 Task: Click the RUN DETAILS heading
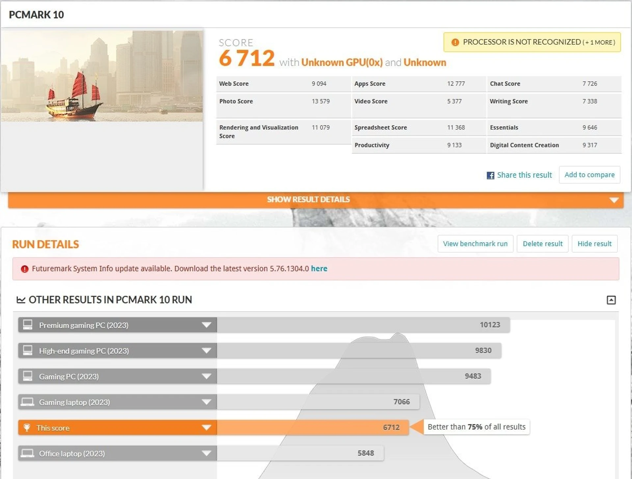[45, 244]
